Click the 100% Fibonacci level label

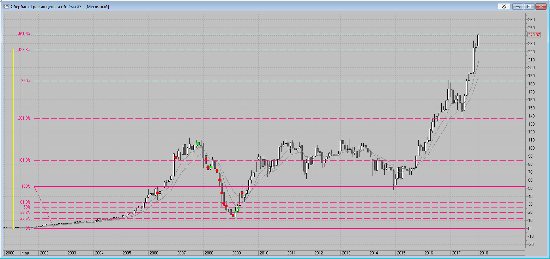pos(26,186)
